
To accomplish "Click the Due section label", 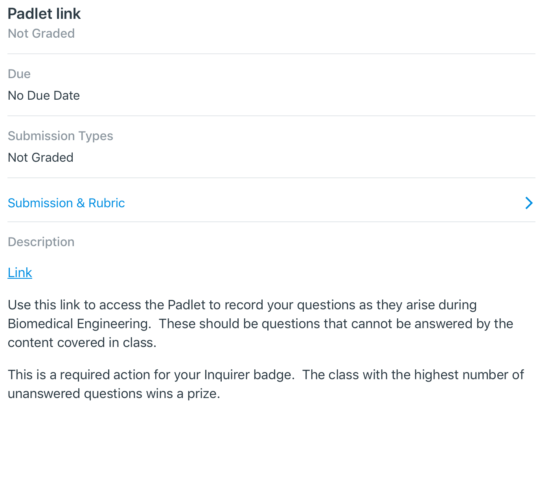I will click(19, 74).
